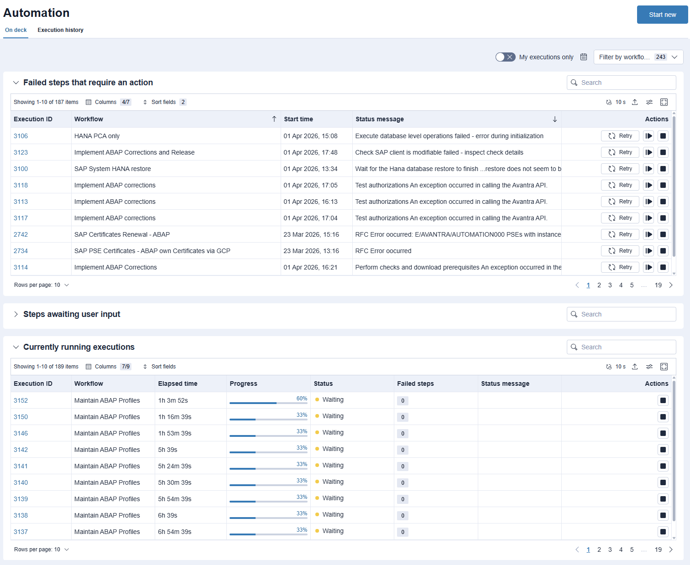This screenshot has width=690, height=565.
Task: Switch to Execution history tab
Action: (60, 30)
